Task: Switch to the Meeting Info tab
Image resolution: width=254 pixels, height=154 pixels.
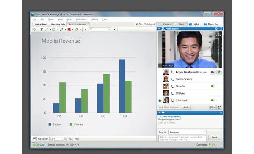Action: tap(58, 24)
